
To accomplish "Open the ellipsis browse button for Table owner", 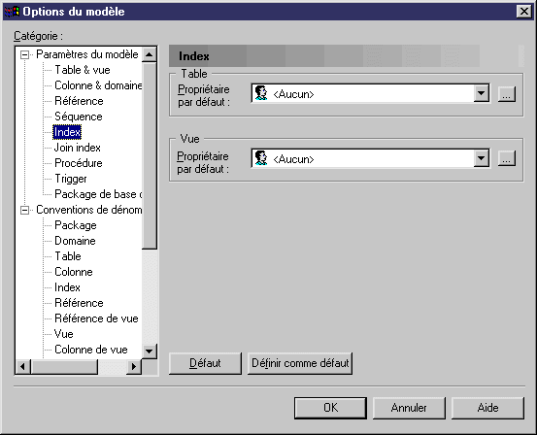I will [x=507, y=93].
